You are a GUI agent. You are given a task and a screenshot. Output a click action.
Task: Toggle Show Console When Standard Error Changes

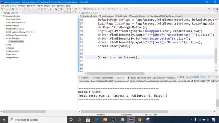pyautogui.click(x=198, y=77)
